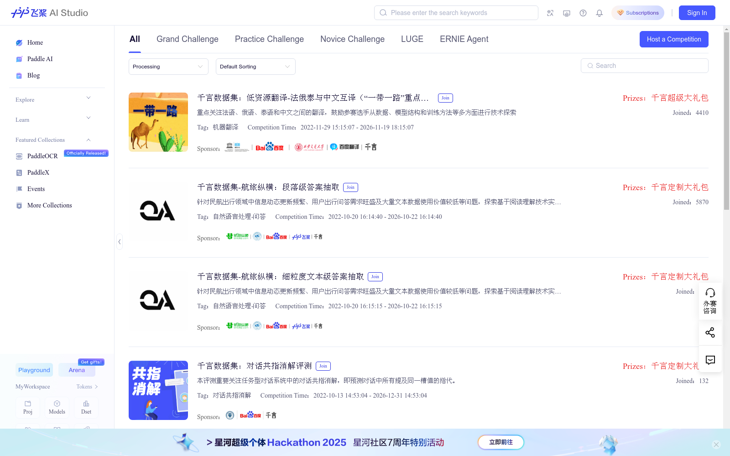Open the help question mark icon
The height and width of the screenshot is (456, 730).
583,13
